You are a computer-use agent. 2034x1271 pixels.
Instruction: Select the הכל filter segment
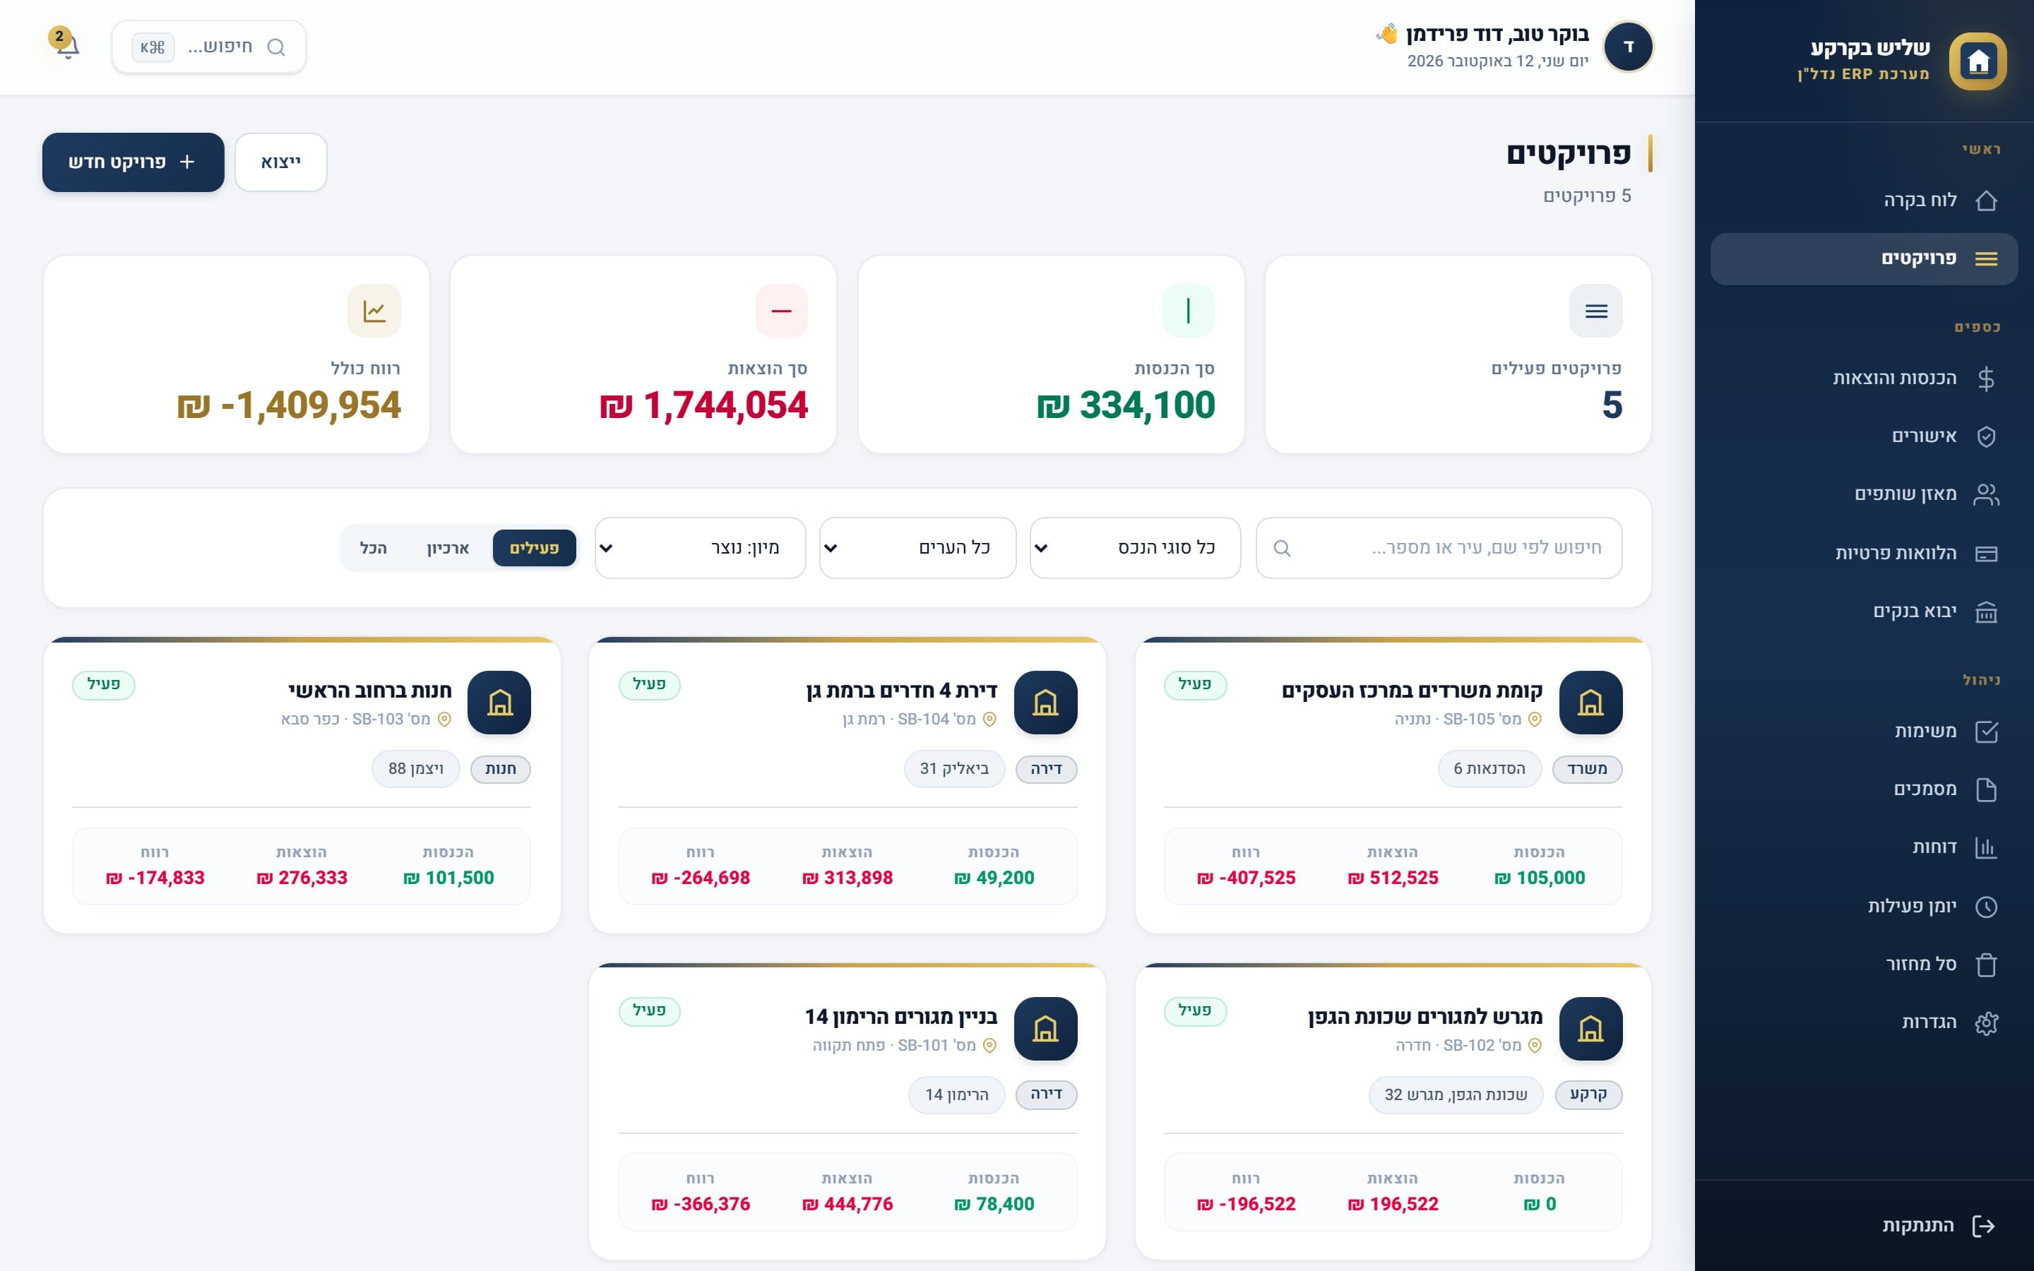(x=373, y=548)
